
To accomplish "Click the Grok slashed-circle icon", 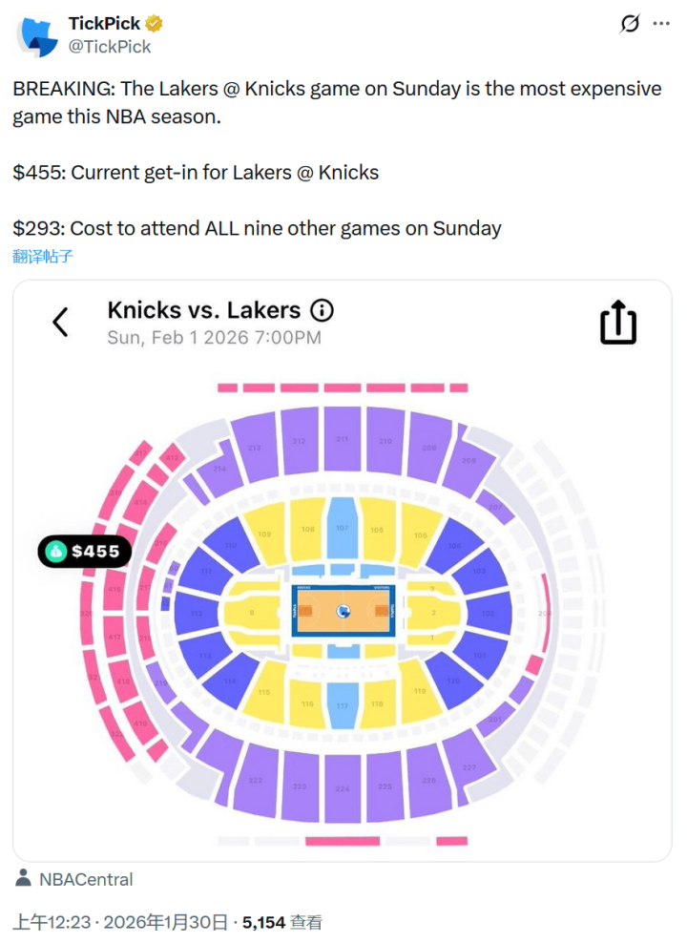I will click(x=630, y=24).
